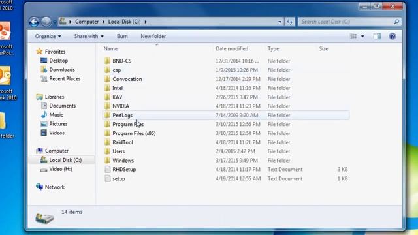Viewport: 418px width, 235px height.
Task: Click the Users folder name
Action: [x=119, y=151]
